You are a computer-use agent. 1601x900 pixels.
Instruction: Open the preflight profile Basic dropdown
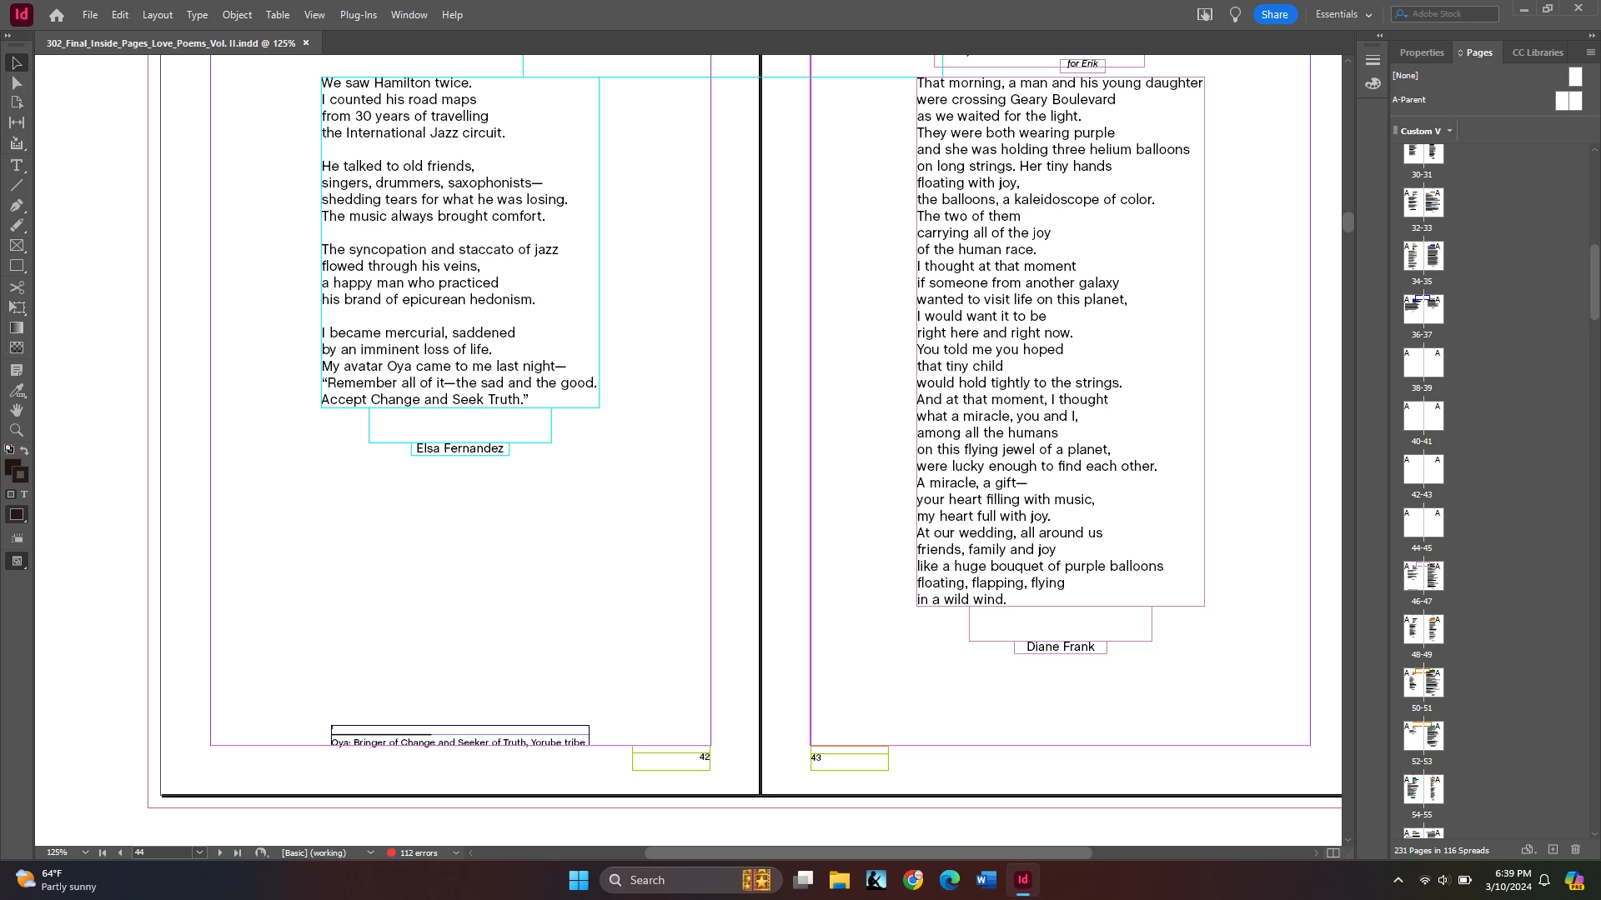point(370,852)
